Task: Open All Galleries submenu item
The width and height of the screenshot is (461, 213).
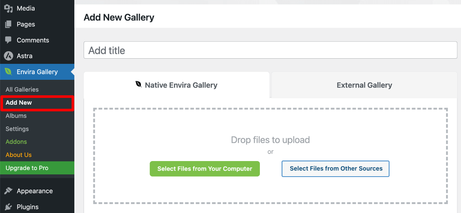Action: (x=22, y=89)
